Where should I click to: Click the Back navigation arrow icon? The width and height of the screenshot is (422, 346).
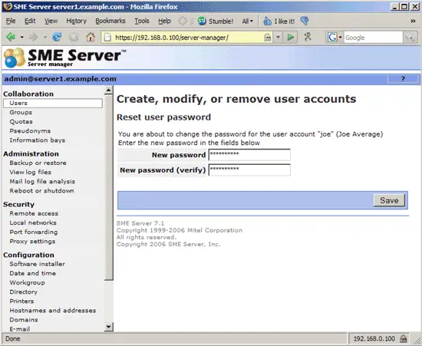pos(11,37)
